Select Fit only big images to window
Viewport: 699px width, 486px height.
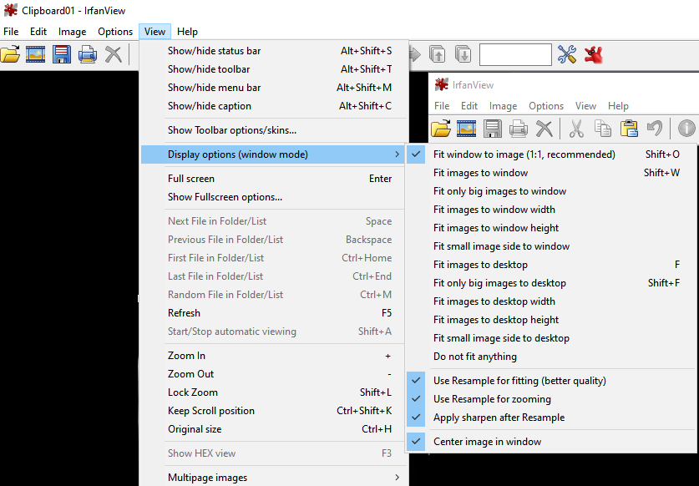point(551,191)
